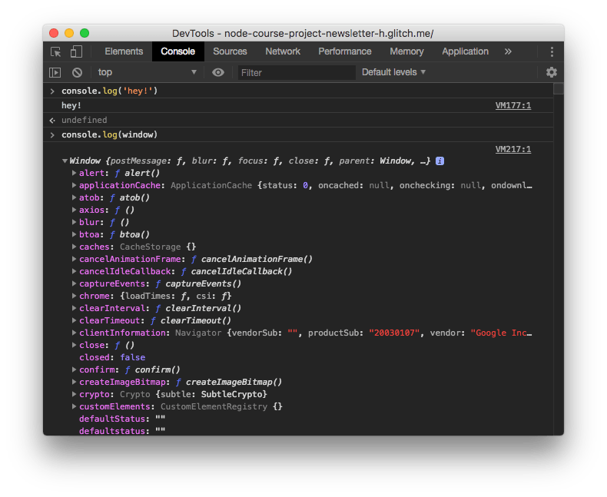This screenshot has width=607, height=497.
Task: Click the console.log('hey!') input line
Action: coord(298,91)
